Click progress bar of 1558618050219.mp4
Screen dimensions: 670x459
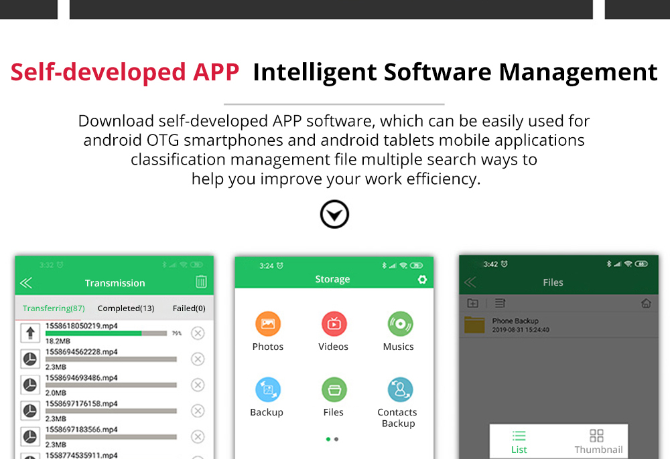point(106,333)
